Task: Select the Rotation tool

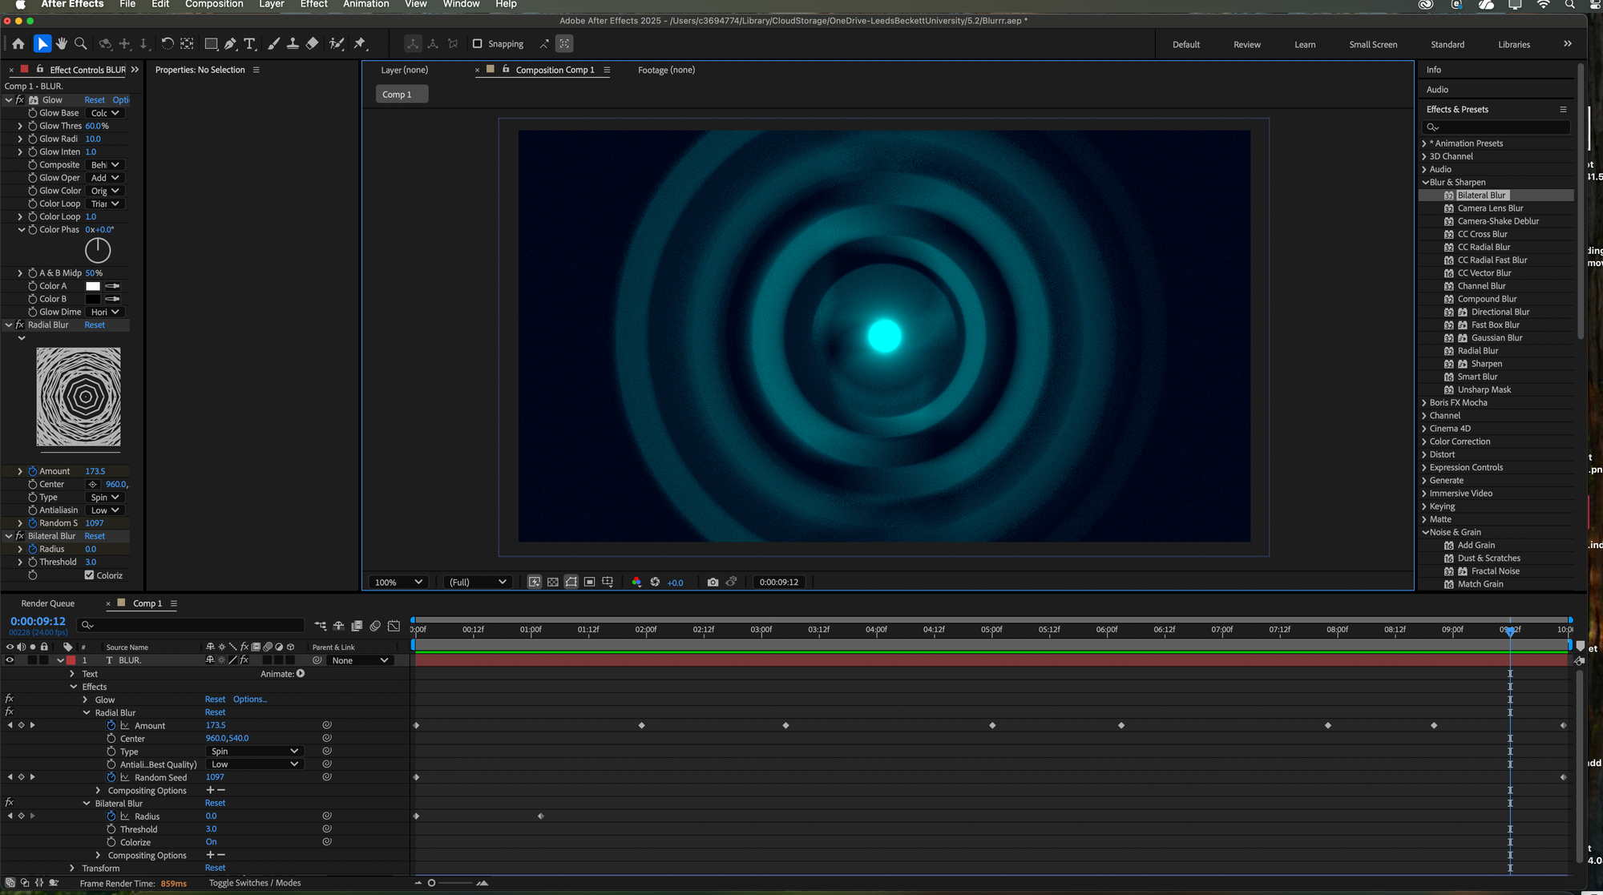Action: [168, 44]
